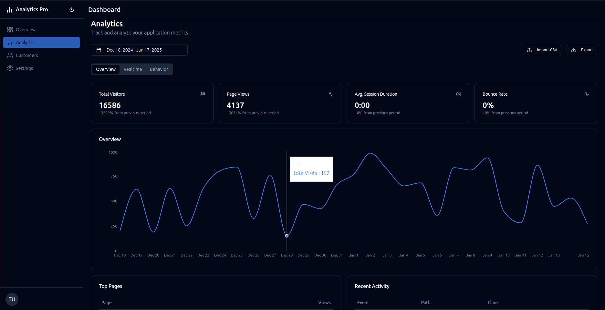This screenshot has height=310, width=605.
Task: Click the highlighted Dec 28 data point on the chart
Action: 287,236
